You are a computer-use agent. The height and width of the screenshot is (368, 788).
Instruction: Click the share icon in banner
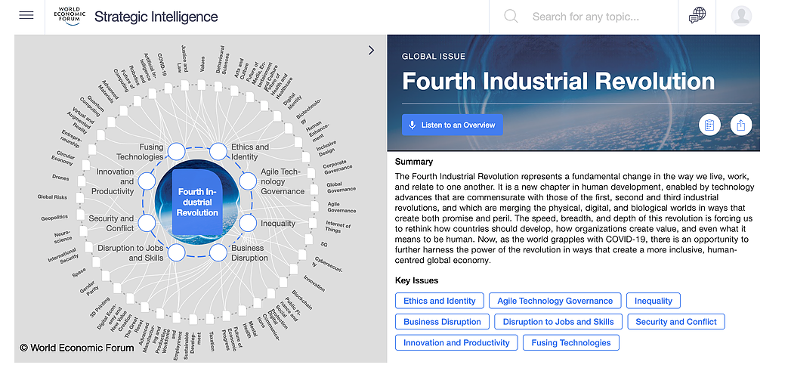[740, 125]
